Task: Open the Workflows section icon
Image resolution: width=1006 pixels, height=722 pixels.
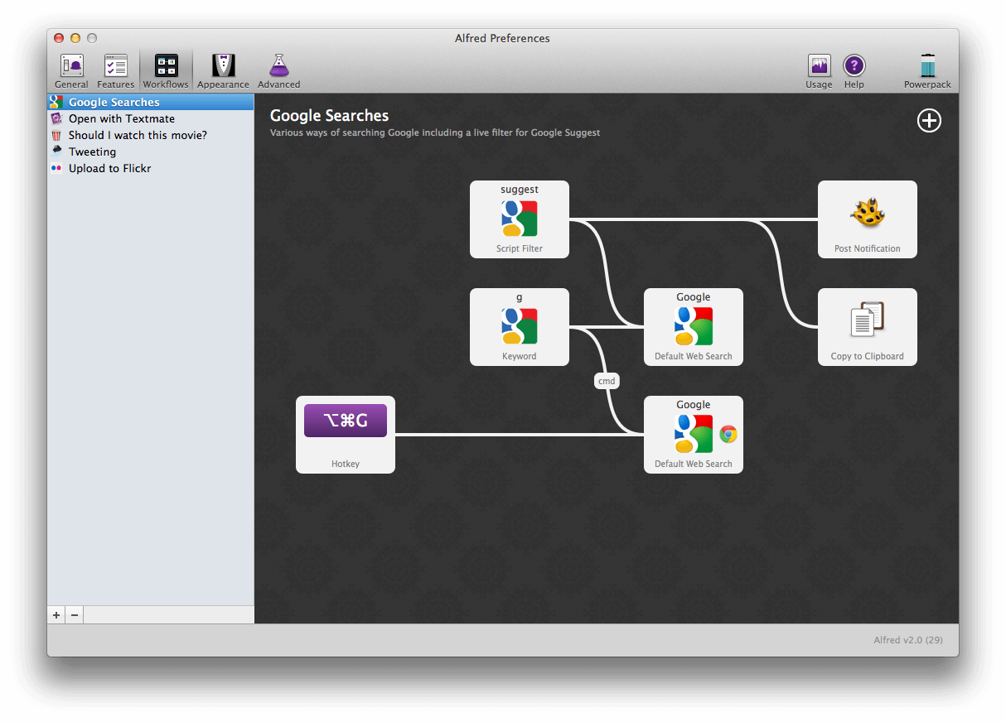Action: tap(165, 69)
